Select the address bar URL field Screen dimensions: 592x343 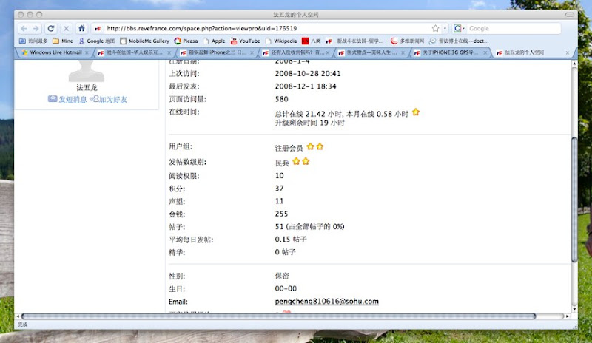(264, 28)
